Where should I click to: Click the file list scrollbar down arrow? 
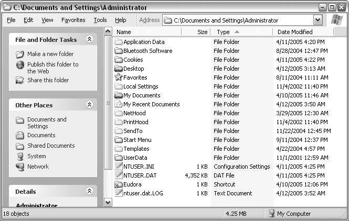click(108, 202)
